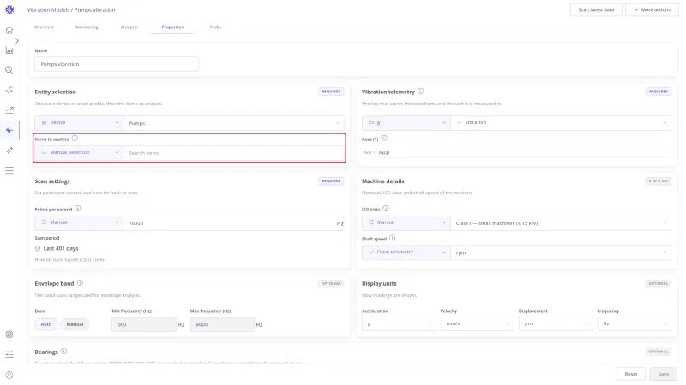Switch to the Analyzer tab
Image resolution: width=686 pixels, height=385 pixels.
pyautogui.click(x=129, y=27)
